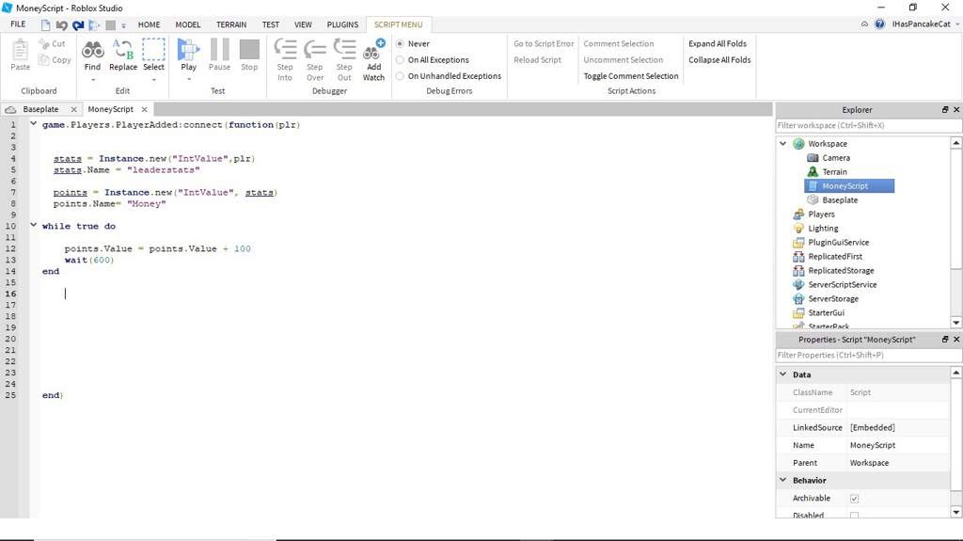The width and height of the screenshot is (963, 541).
Task: Click the Filter Properties search field
Action: [x=868, y=356]
